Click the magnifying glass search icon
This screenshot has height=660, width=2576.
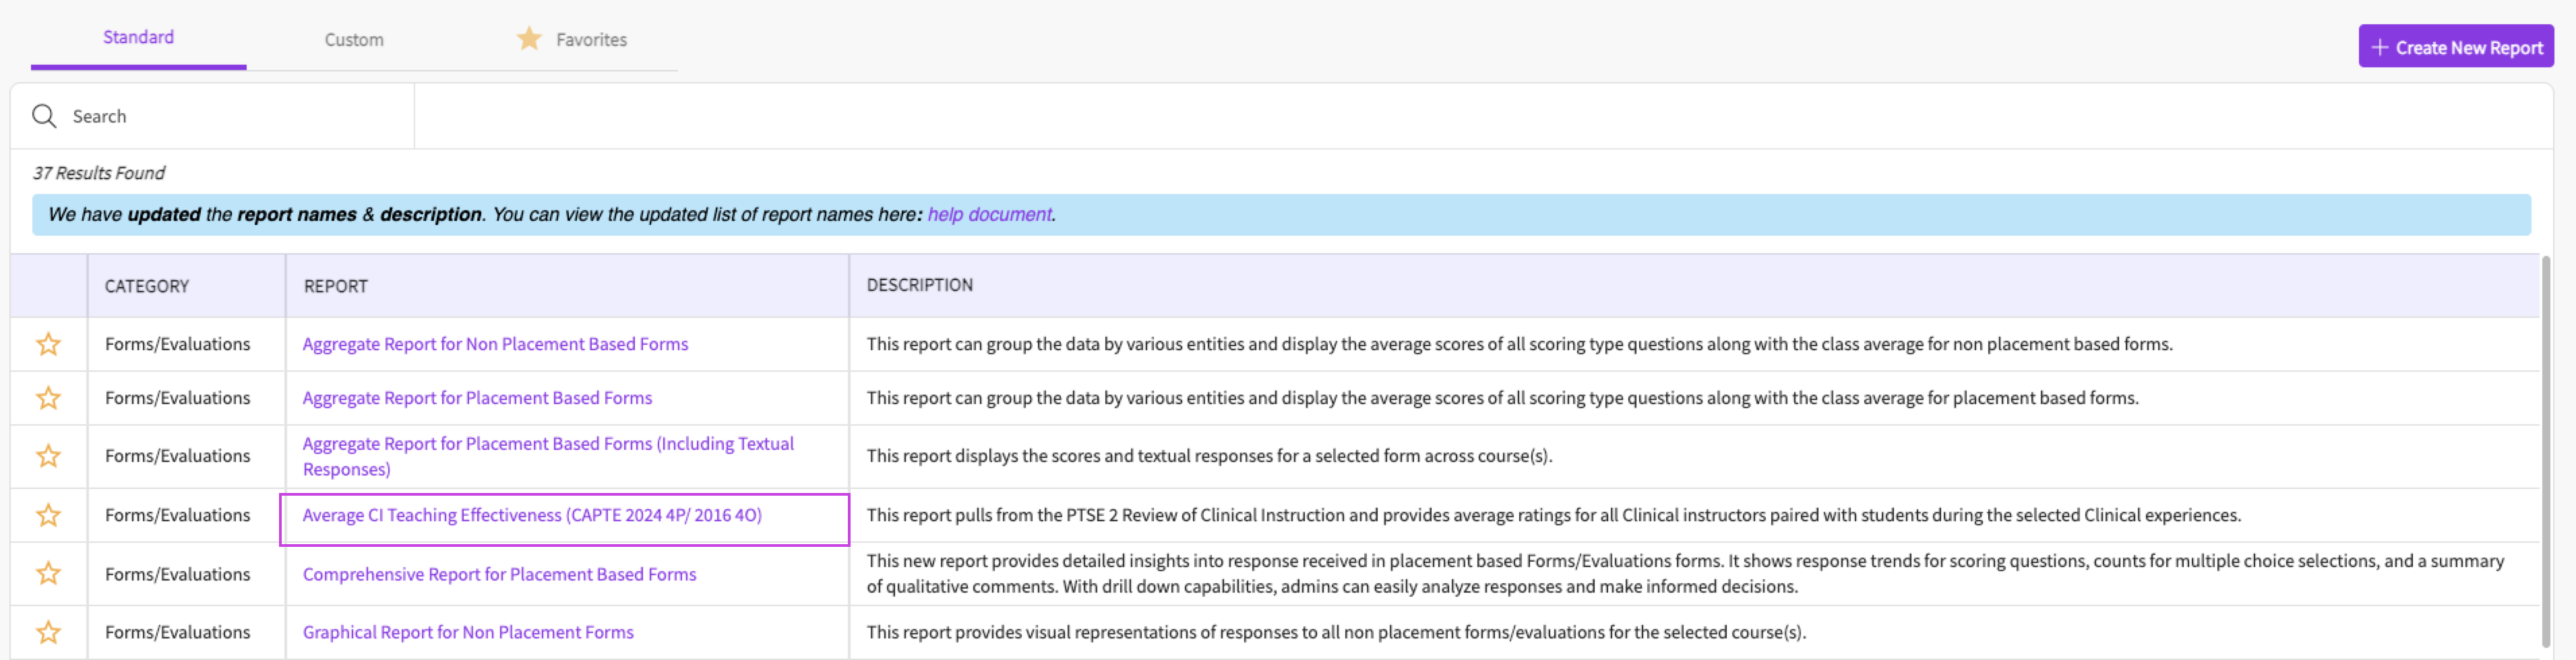pos(44,117)
